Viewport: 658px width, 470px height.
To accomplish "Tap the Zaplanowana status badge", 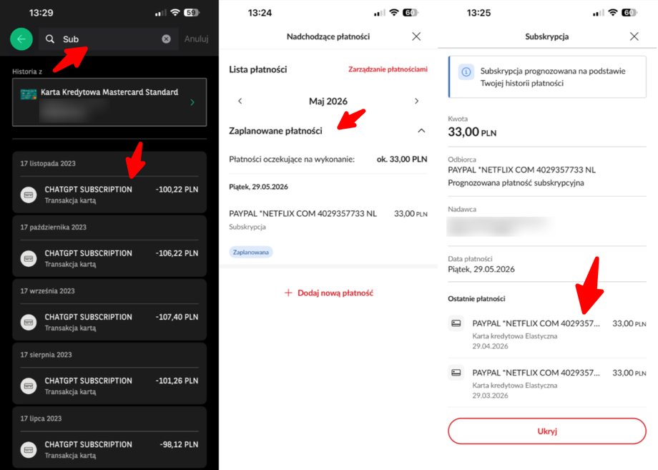I will point(251,253).
